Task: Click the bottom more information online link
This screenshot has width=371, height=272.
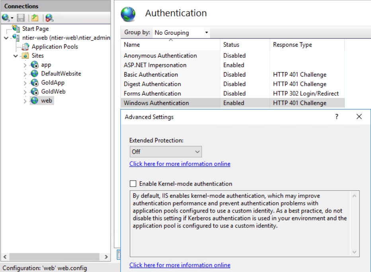Action: 180,265
